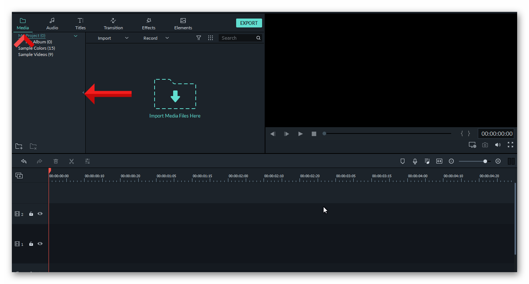The width and height of the screenshot is (529, 284).
Task: Set the mark in bracket
Action: tap(462, 133)
